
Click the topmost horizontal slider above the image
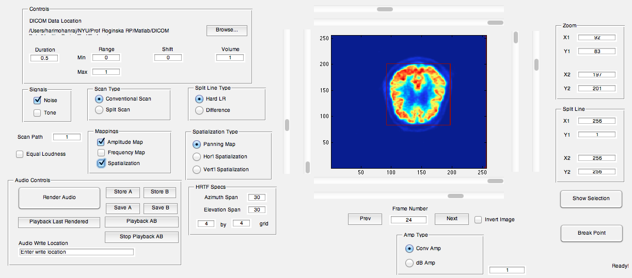tap(409, 9)
